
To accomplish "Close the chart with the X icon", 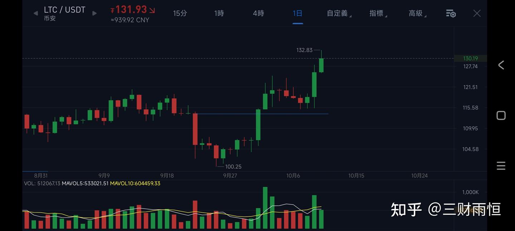I will 477,13.
